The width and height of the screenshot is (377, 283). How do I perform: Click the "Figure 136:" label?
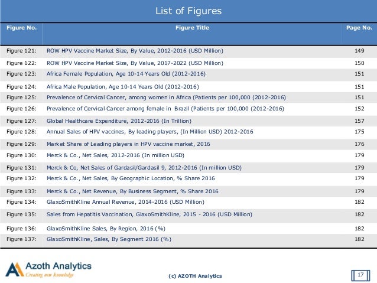(21, 229)
